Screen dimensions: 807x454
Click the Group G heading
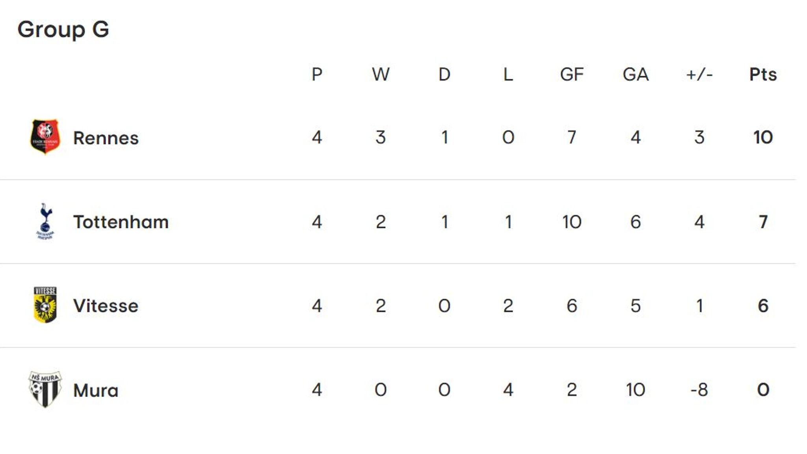63,30
